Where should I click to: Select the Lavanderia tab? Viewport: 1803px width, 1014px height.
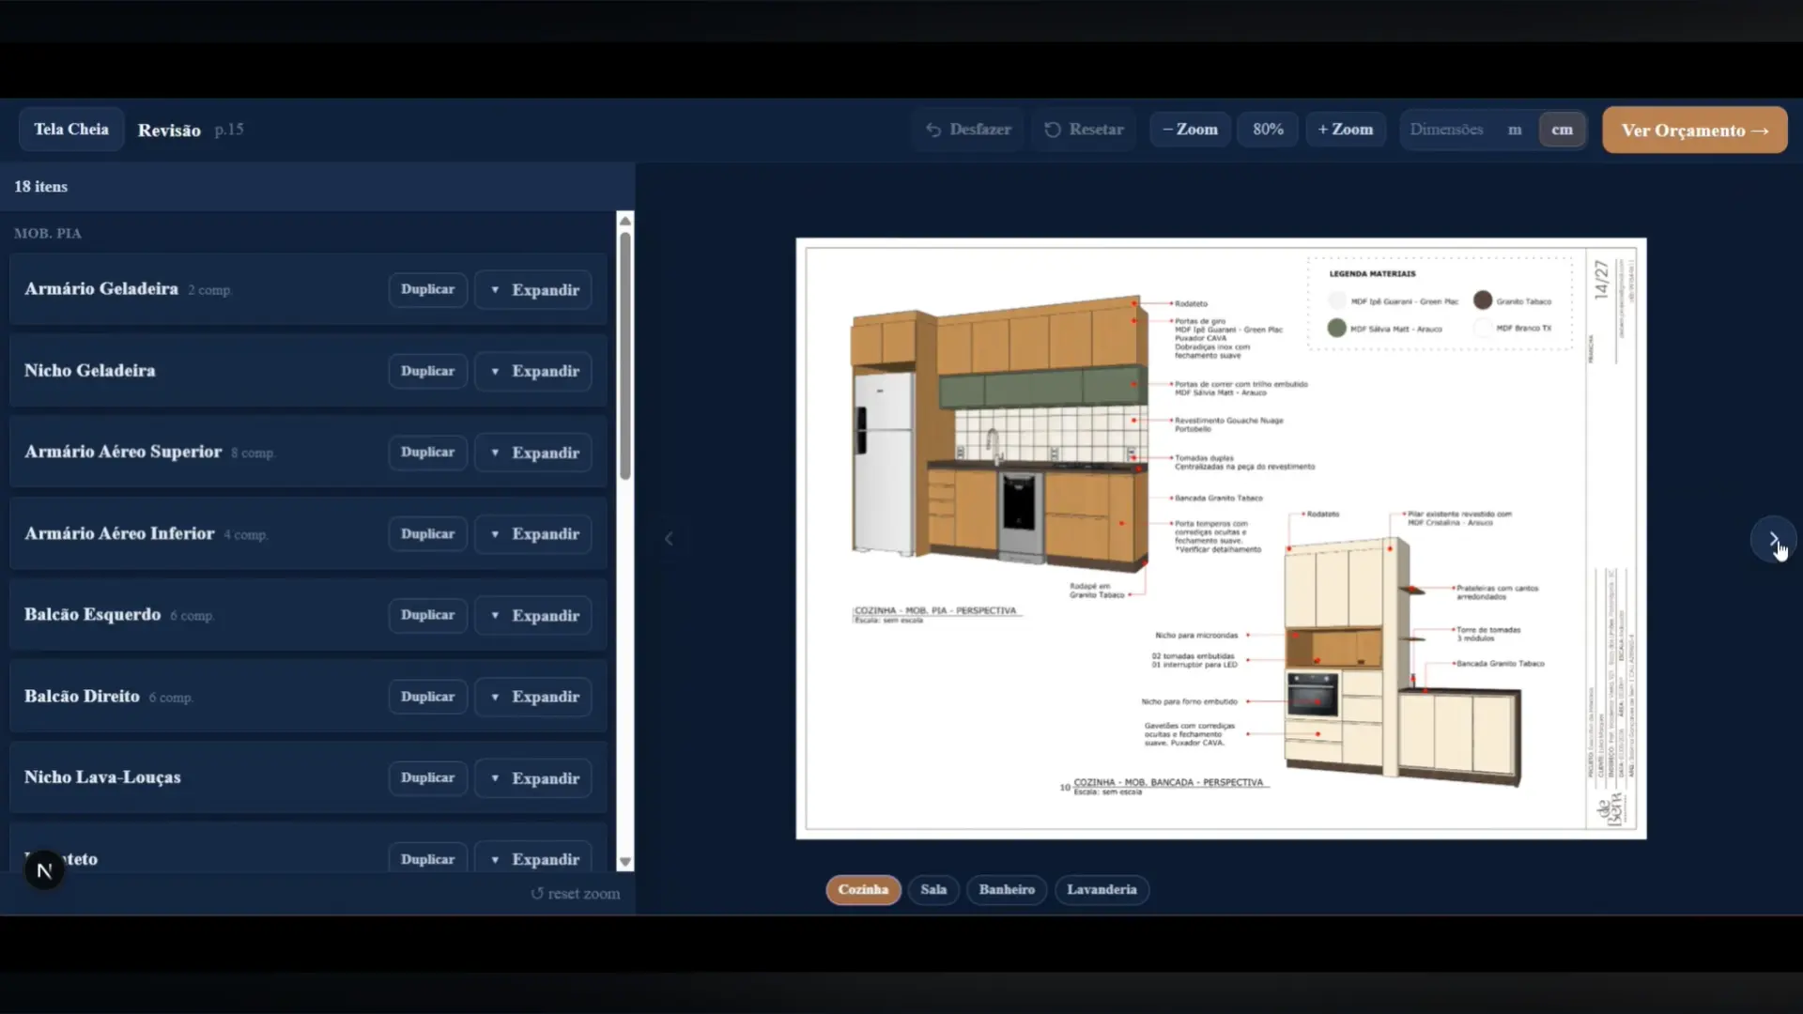[x=1102, y=889]
